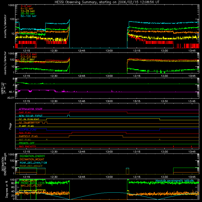
Task: Click counts/s/detector label of the MeV plot
Action: click(x=5, y=63)
